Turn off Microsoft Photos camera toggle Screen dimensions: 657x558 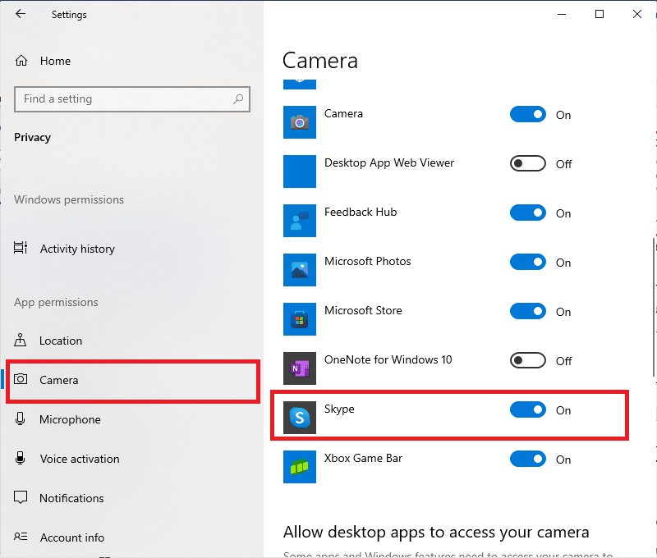click(x=527, y=263)
